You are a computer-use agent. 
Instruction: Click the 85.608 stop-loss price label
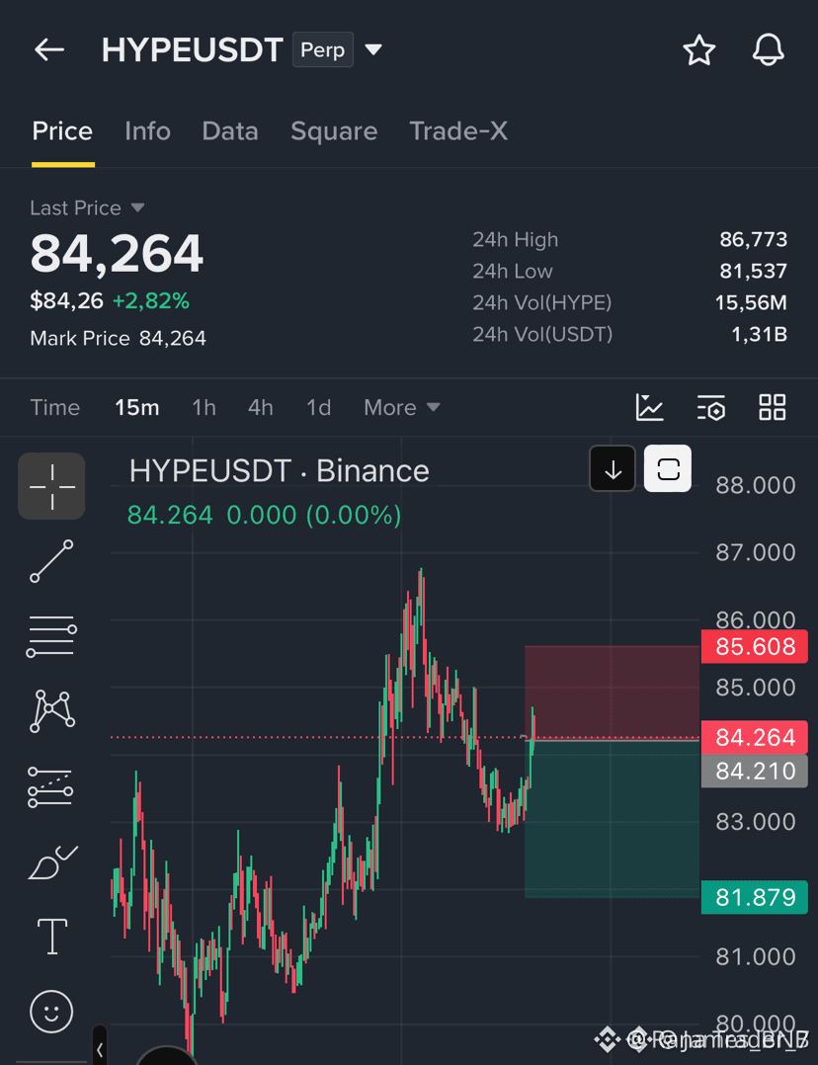(755, 646)
